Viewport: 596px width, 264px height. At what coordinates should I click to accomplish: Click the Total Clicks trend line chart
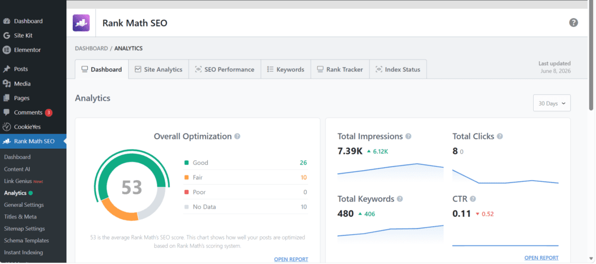point(505,177)
